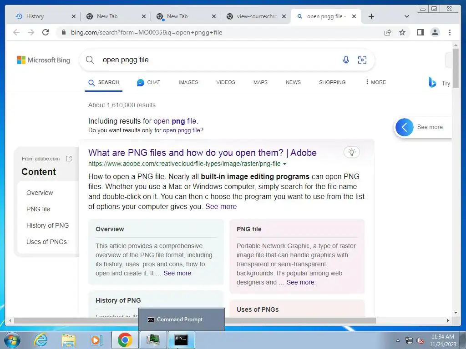Image resolution: width=466 pixels, height=349 pixels.
Task: Click the blue See more arrow button
Action: [404, 127]
